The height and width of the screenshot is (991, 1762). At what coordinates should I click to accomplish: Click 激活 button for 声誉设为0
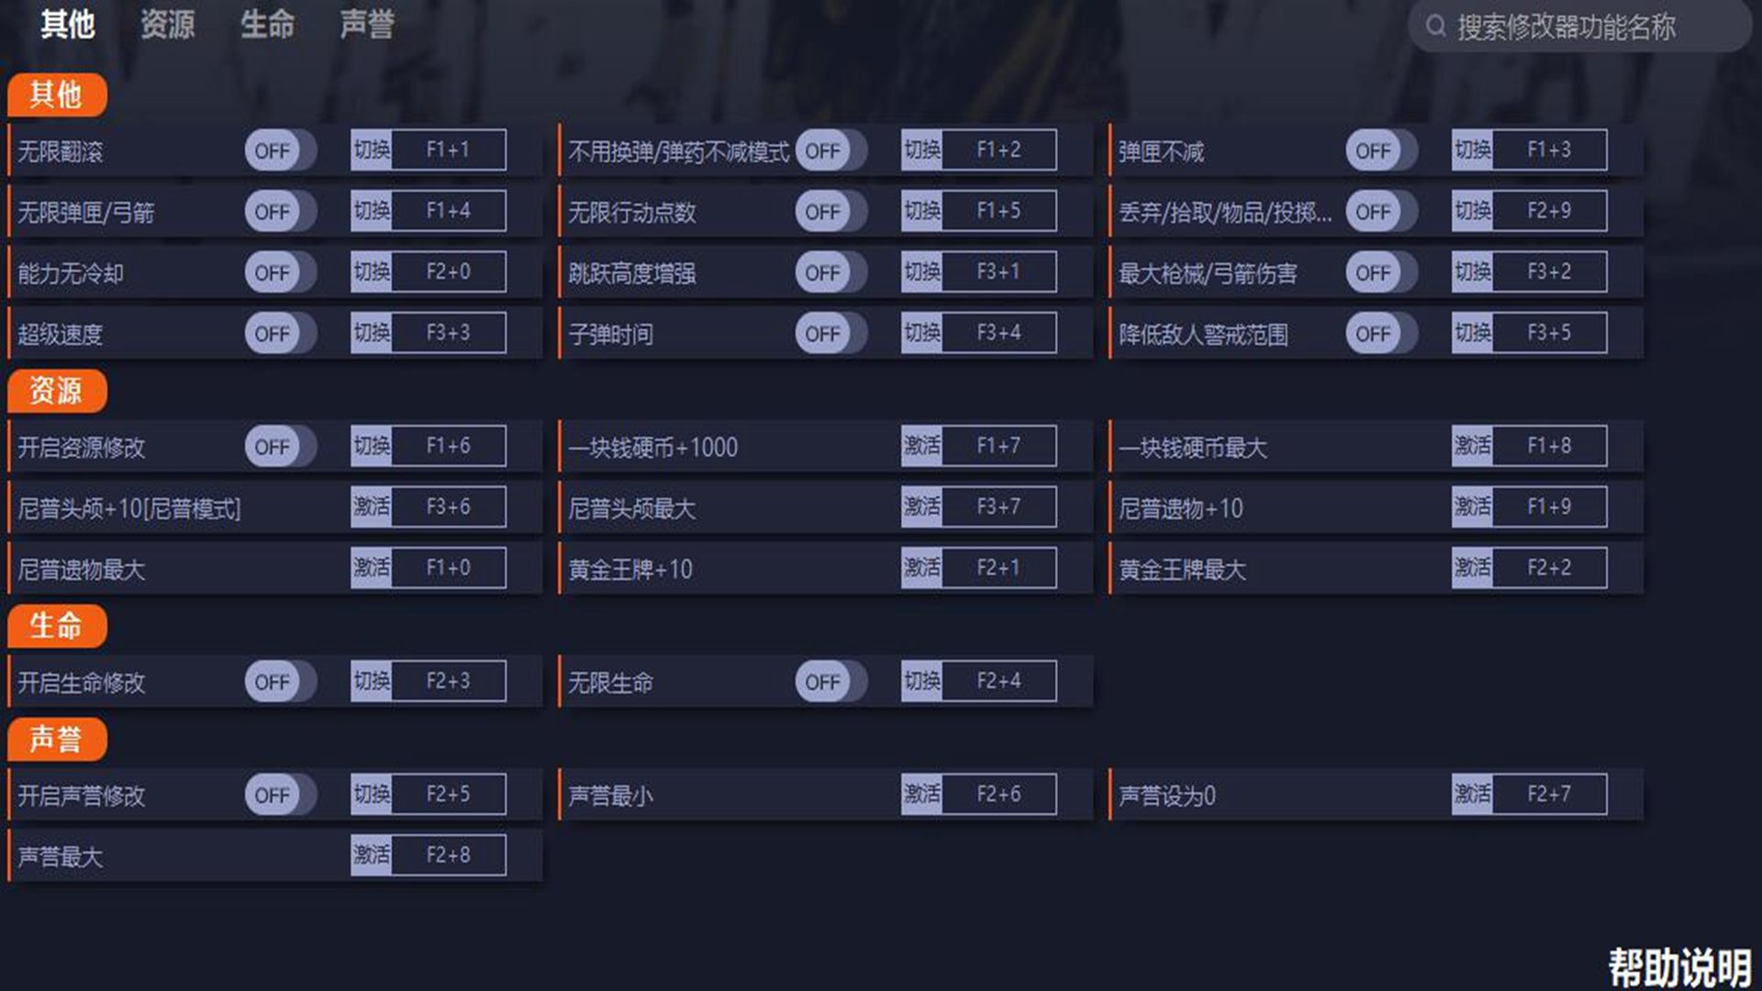coord(1472,794)
